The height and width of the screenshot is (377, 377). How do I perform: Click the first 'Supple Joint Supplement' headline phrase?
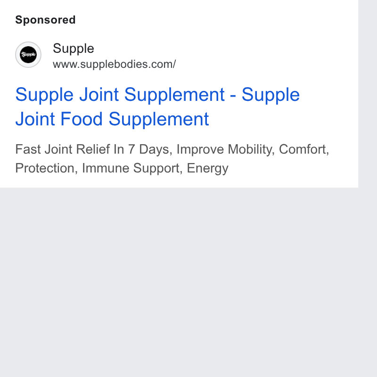tap(120, 95)
